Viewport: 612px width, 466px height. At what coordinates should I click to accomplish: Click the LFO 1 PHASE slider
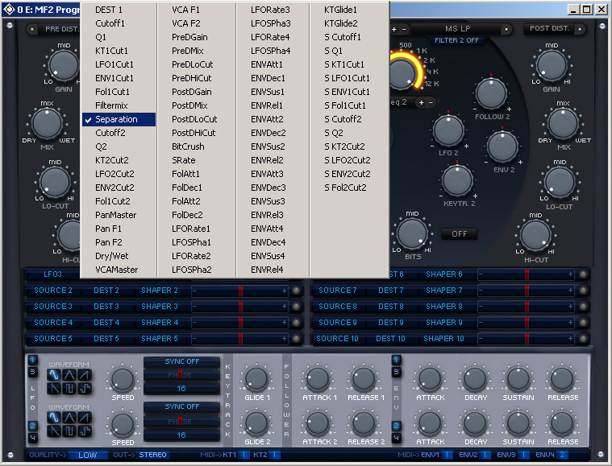[x=182, y=375]
